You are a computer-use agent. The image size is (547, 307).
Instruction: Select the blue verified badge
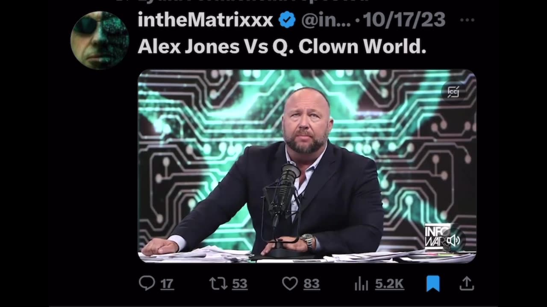click(x=287, y=20)
